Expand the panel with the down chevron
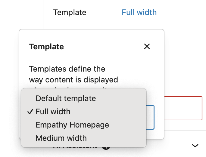 click(195, 146)
